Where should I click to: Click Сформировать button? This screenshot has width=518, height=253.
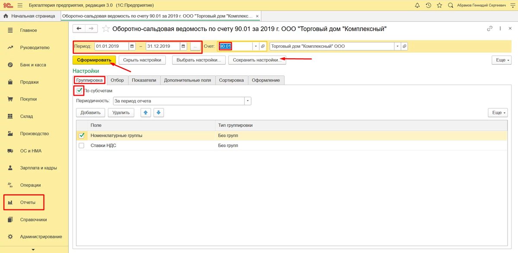(94, 60)
